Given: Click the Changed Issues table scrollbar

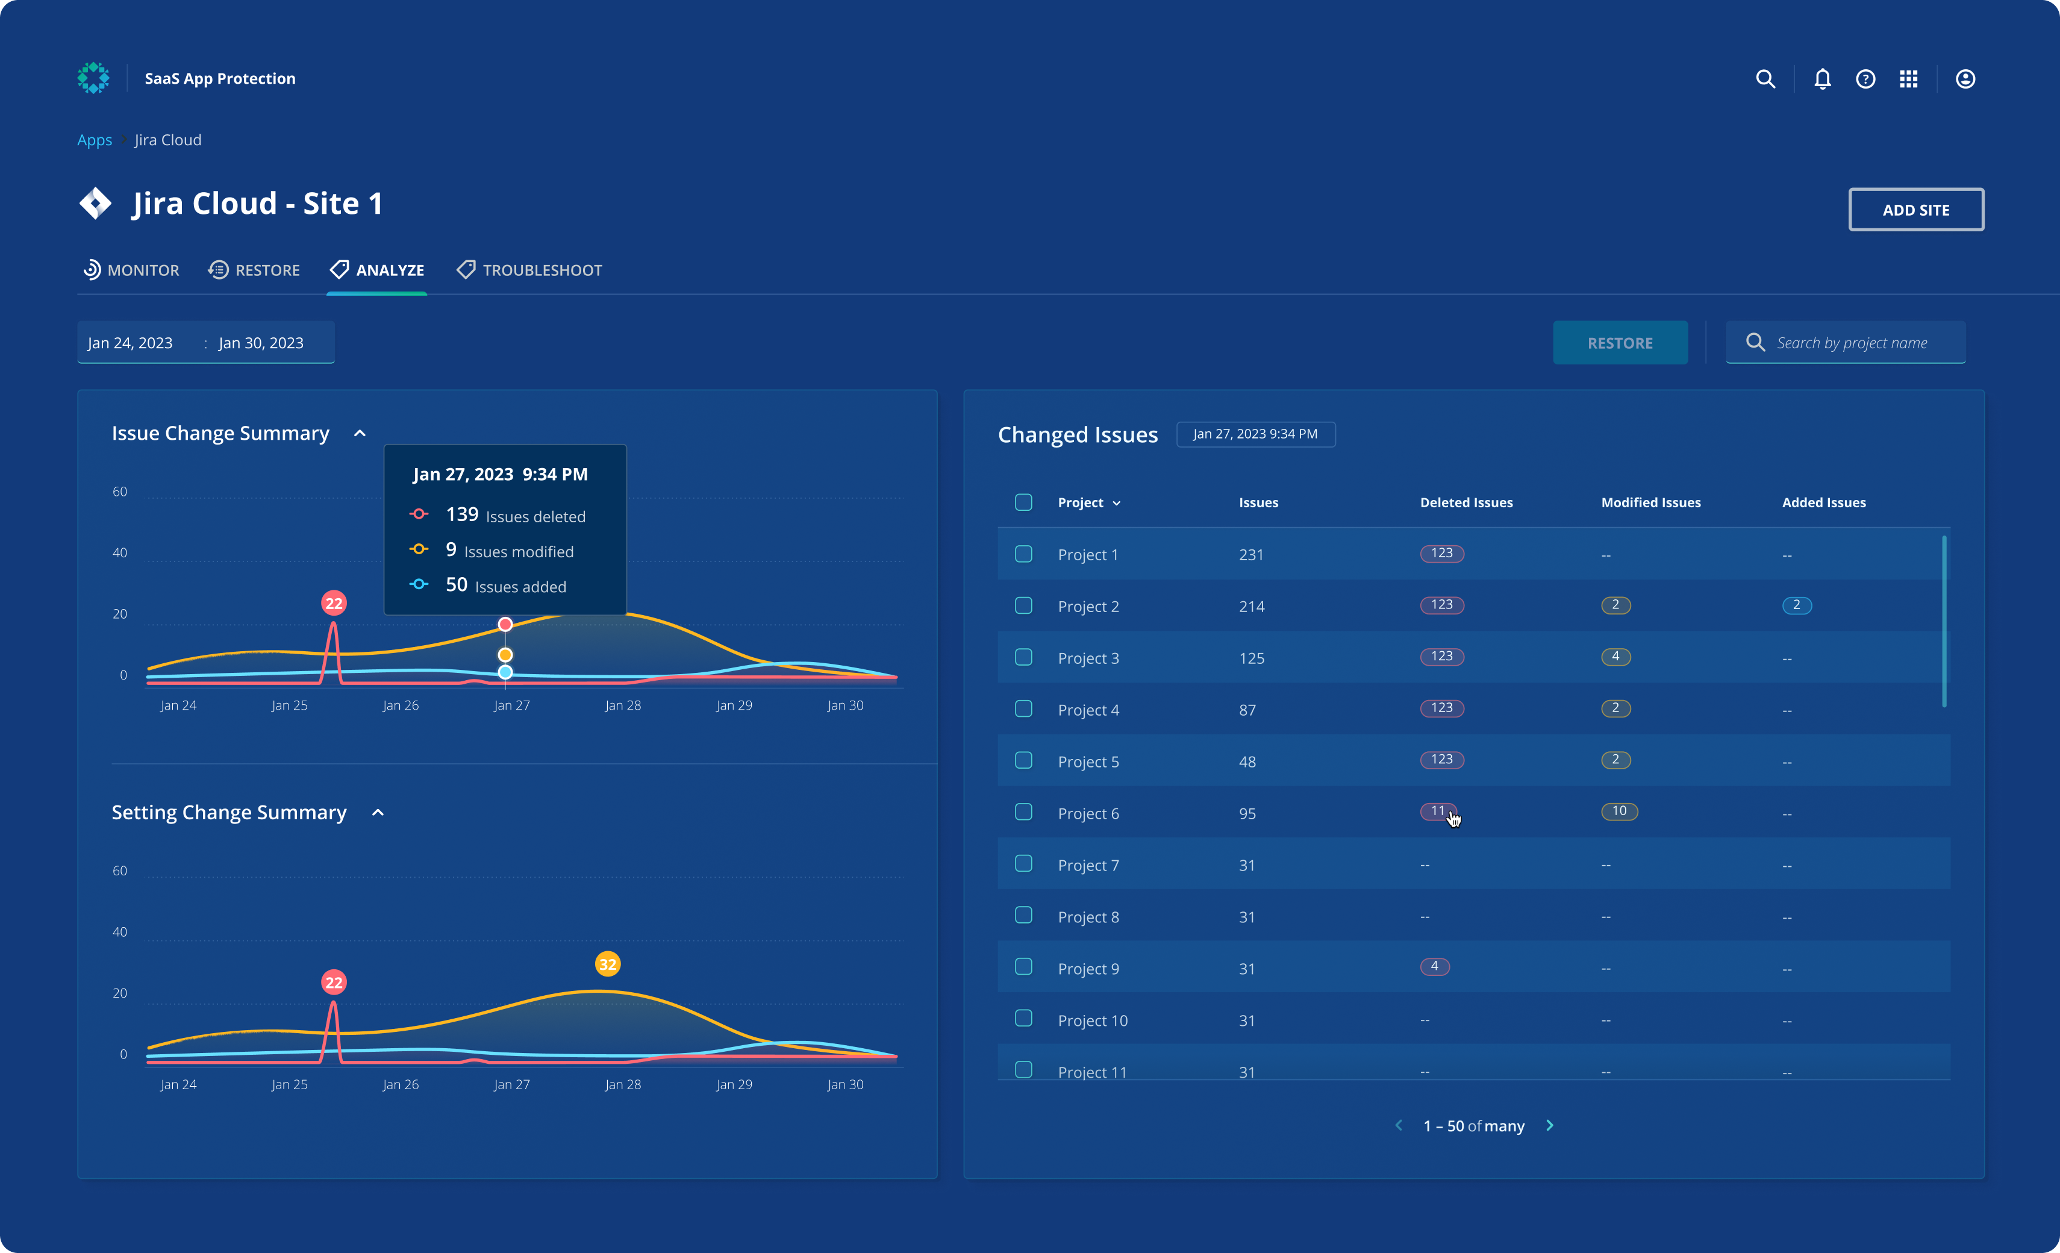Looking at the screenshot, I should click(1944, 621).
